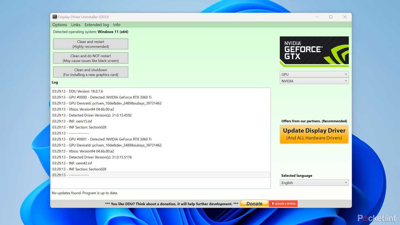Open the Extended log menu
The height and width of the screenshot is (225, 400).
click(97, 25)
